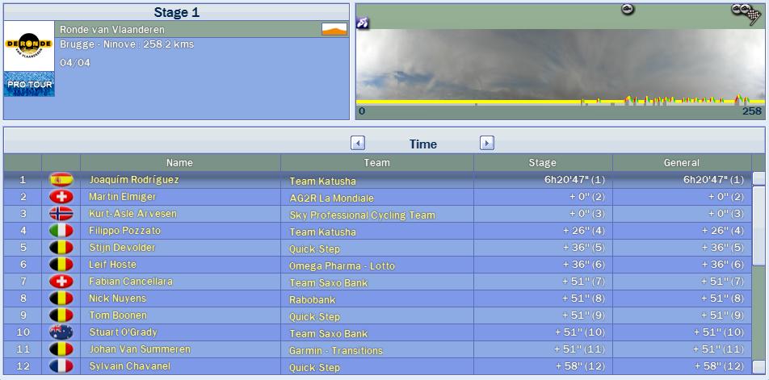Image resolution: width=769 pixels, height=380 pixels.
Task: Click the sprint marker icon mid-profile
Action: point(627,9)
